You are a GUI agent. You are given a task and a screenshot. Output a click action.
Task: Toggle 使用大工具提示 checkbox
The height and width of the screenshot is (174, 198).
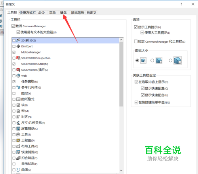(x=142, y=32)
